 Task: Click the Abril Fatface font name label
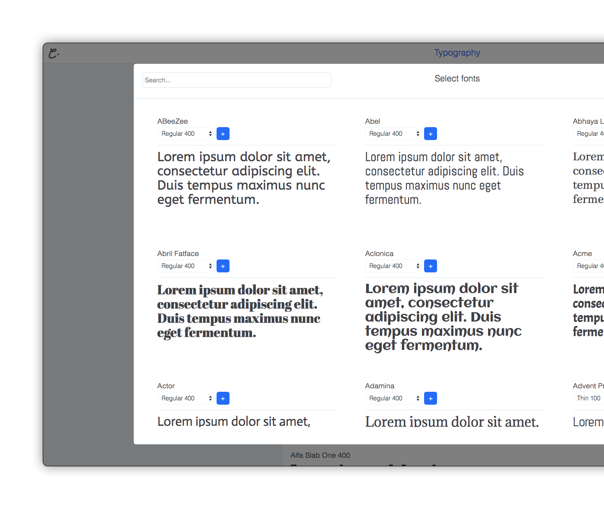(178, 253)
